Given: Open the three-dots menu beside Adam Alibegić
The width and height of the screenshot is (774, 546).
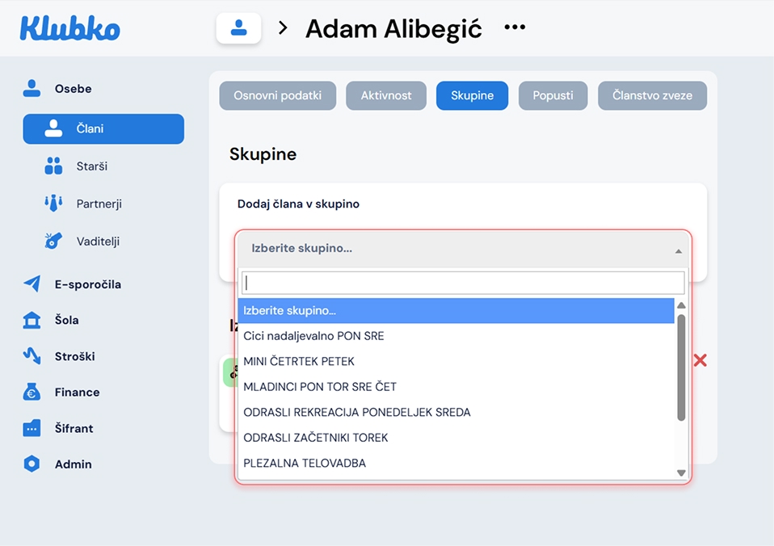Looking at the screenshot, I should click(x=515, y=27).
